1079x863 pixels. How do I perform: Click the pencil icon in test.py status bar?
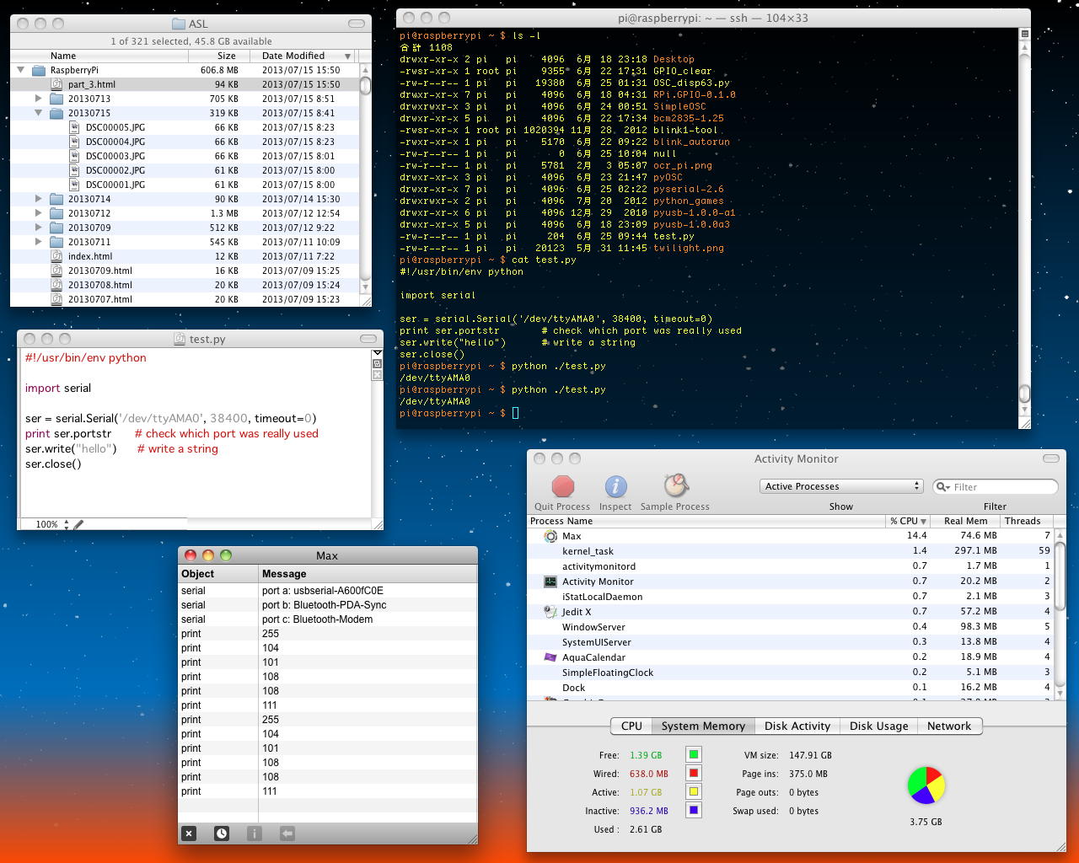[78, 524]
